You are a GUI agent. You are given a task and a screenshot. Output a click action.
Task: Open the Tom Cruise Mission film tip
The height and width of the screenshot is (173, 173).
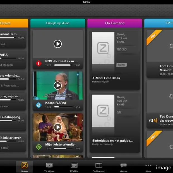click(160, 54)
